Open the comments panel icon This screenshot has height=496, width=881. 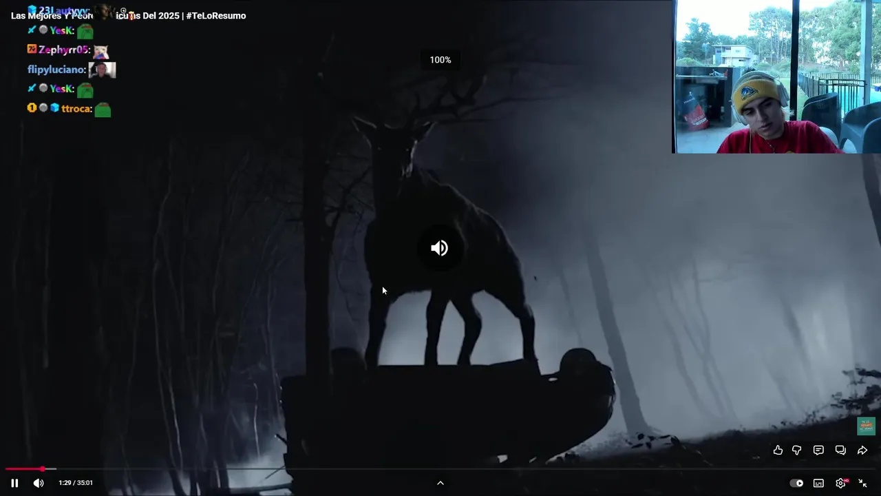tap(818, 450)
